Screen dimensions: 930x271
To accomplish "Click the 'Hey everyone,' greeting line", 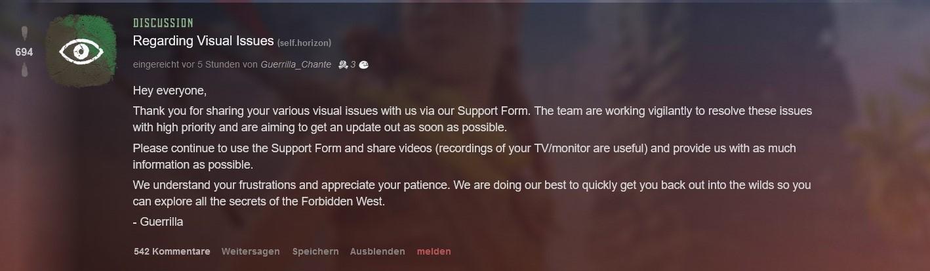I will (170, 91).
